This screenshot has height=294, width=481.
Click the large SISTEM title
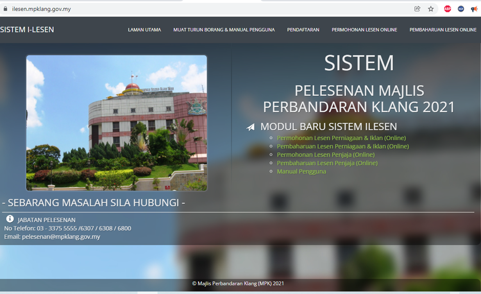point(359,63)
